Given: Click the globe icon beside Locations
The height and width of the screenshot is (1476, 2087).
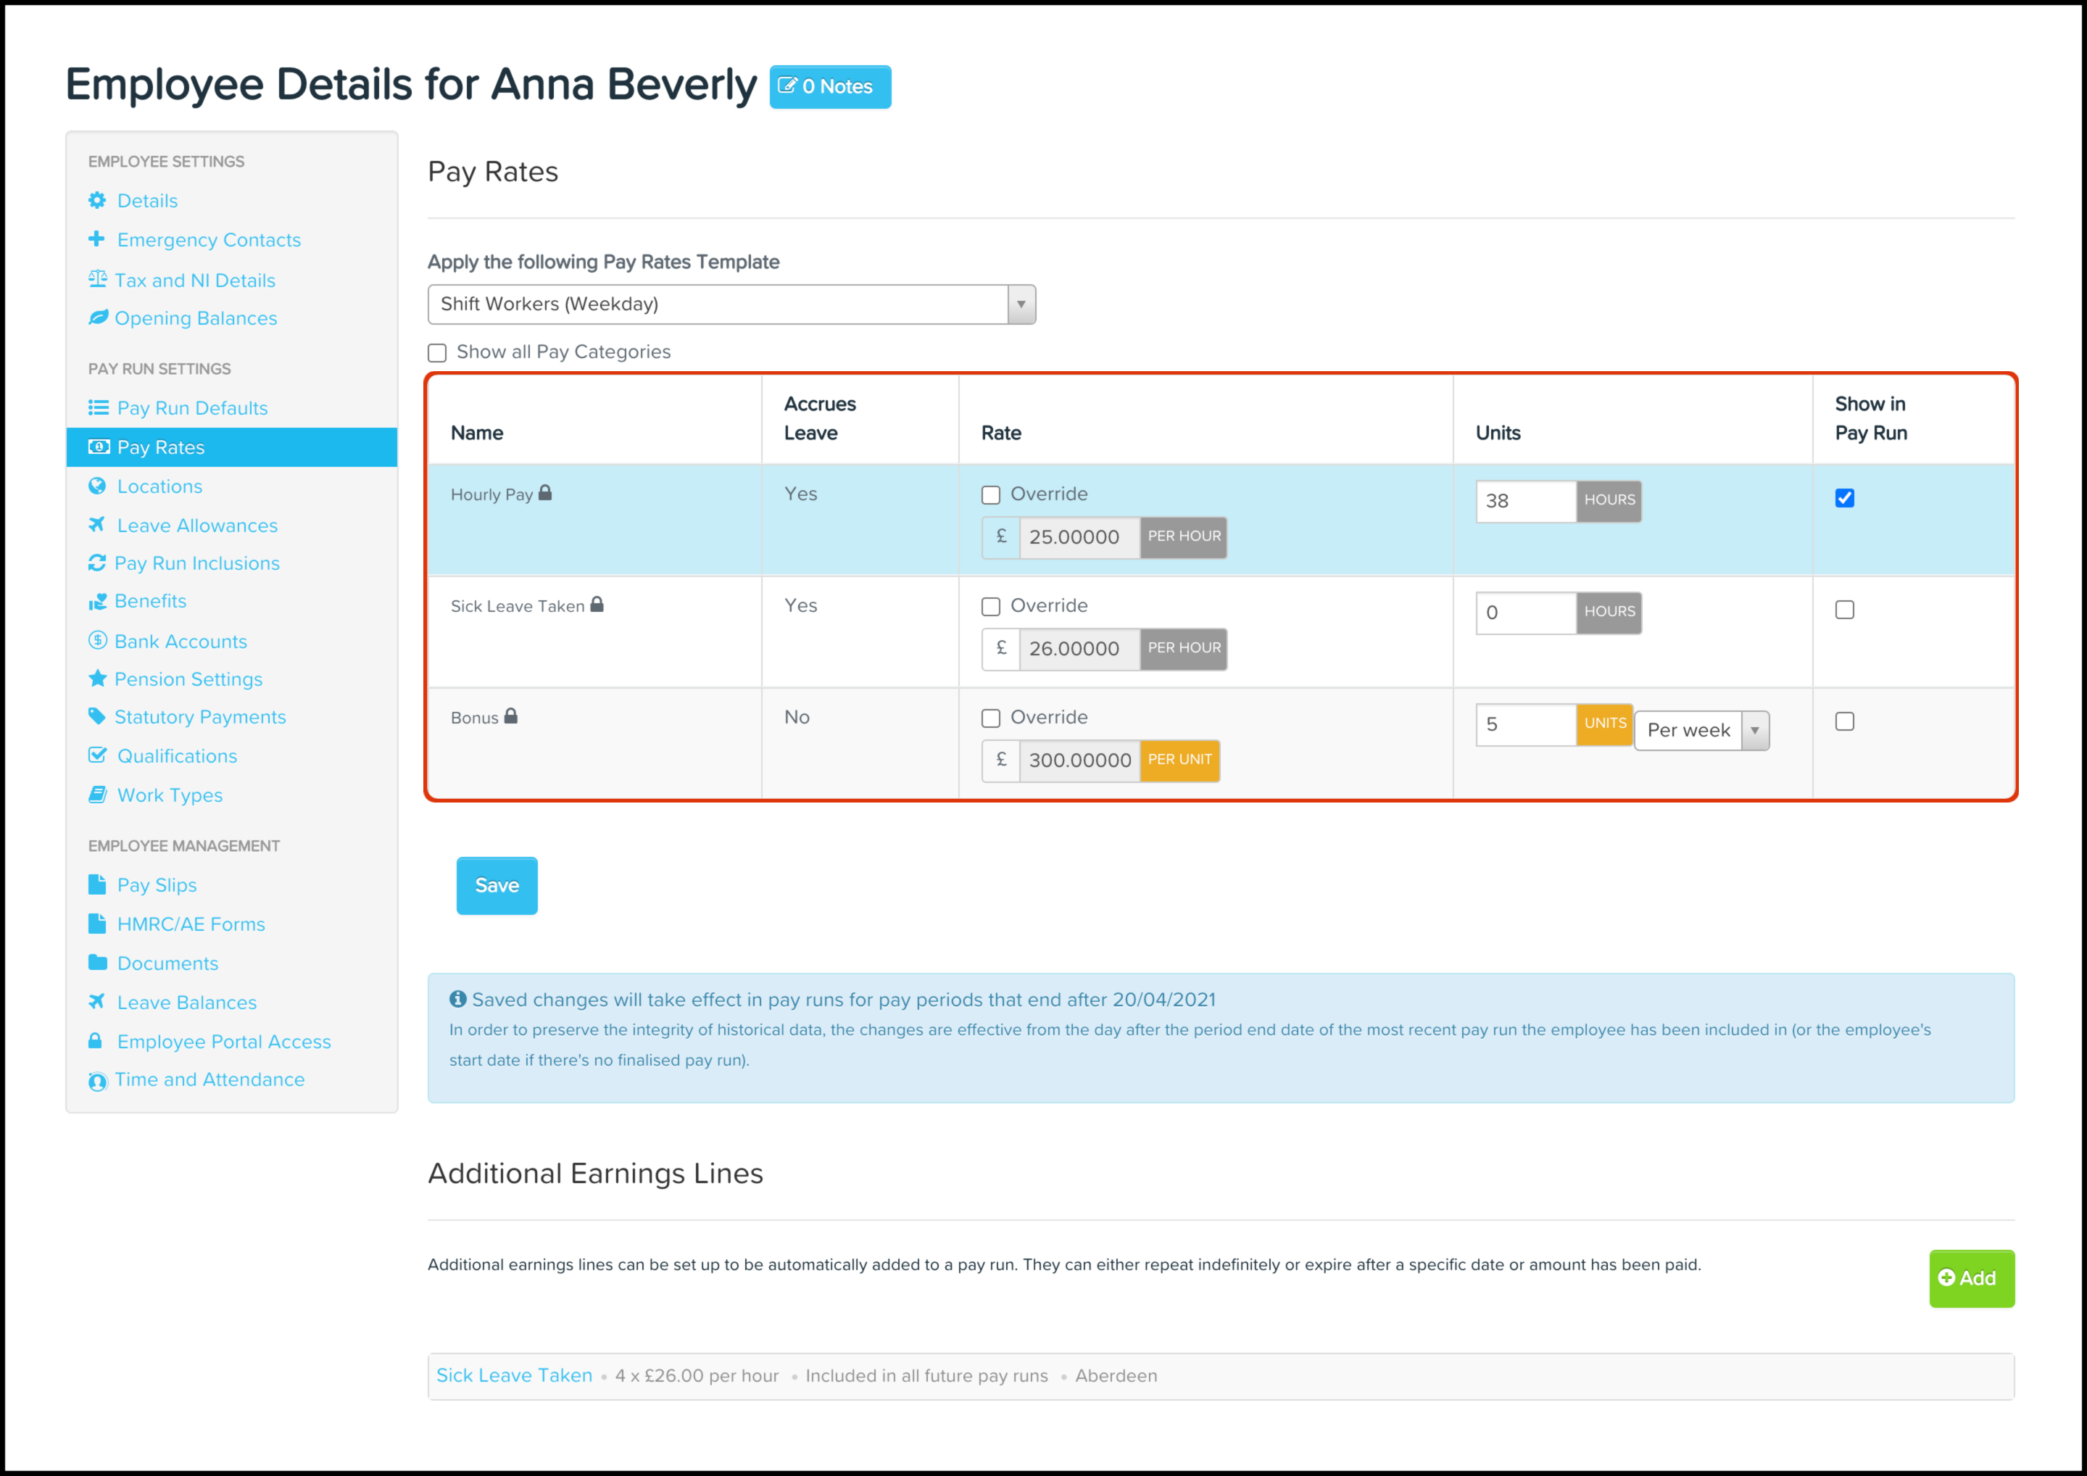Looking at the screenshot, I should (x=97, y=485).
